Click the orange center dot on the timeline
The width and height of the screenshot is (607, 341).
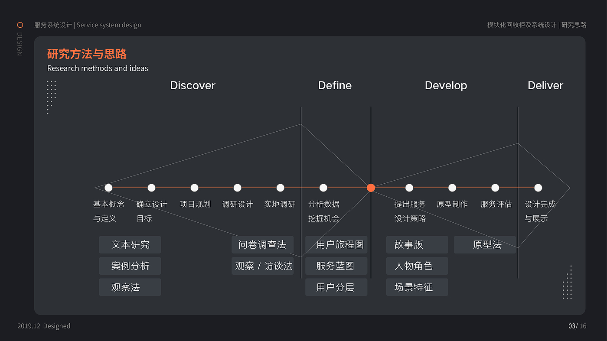point(371,188)
